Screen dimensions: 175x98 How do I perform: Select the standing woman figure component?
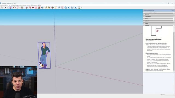[x=44, y=55]
